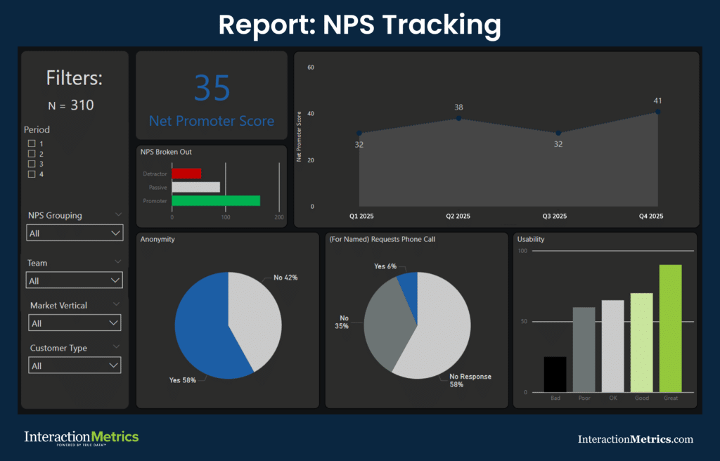Collapse the Customer Type filter section
Screen dimensions: 720x461
click(x=118, y=346)
